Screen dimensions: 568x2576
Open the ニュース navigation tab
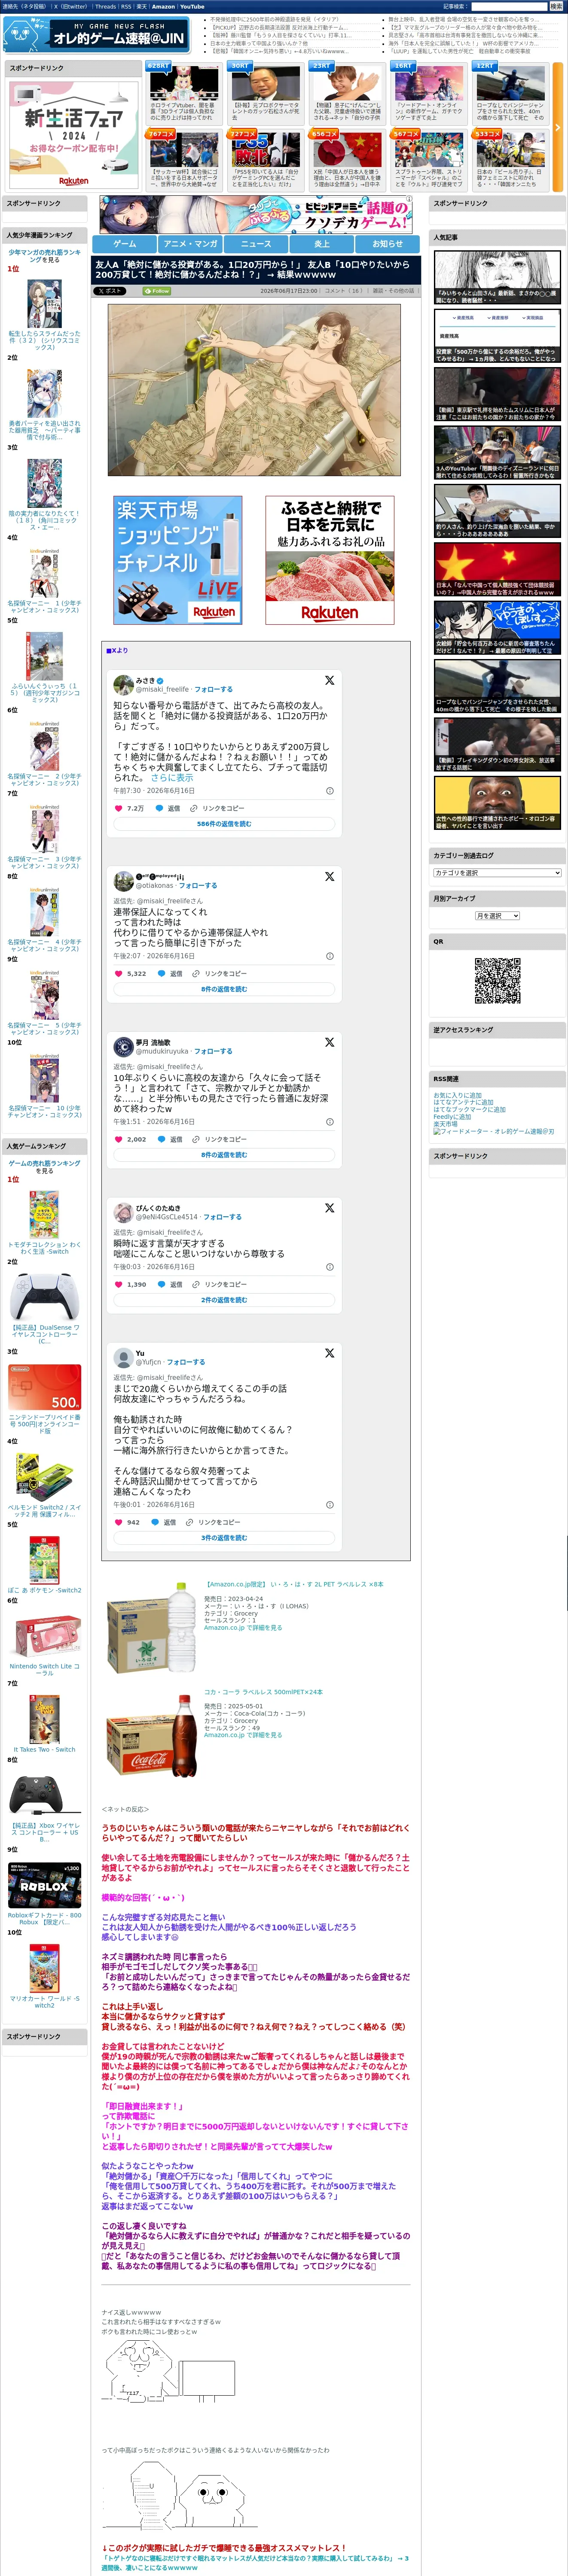pos(256,244)
